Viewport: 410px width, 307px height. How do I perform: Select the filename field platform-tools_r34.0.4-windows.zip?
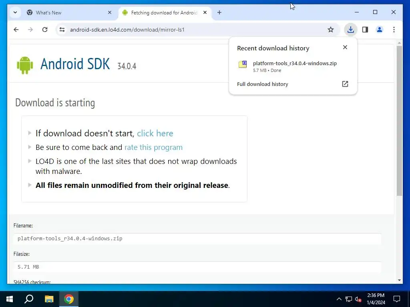point(197,239)
